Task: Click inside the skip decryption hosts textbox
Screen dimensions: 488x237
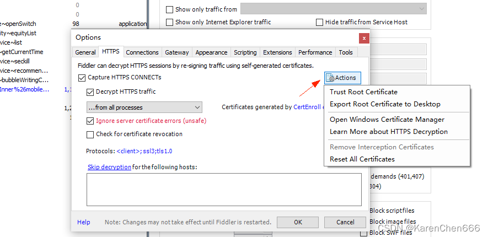Action: coord(224,190)
